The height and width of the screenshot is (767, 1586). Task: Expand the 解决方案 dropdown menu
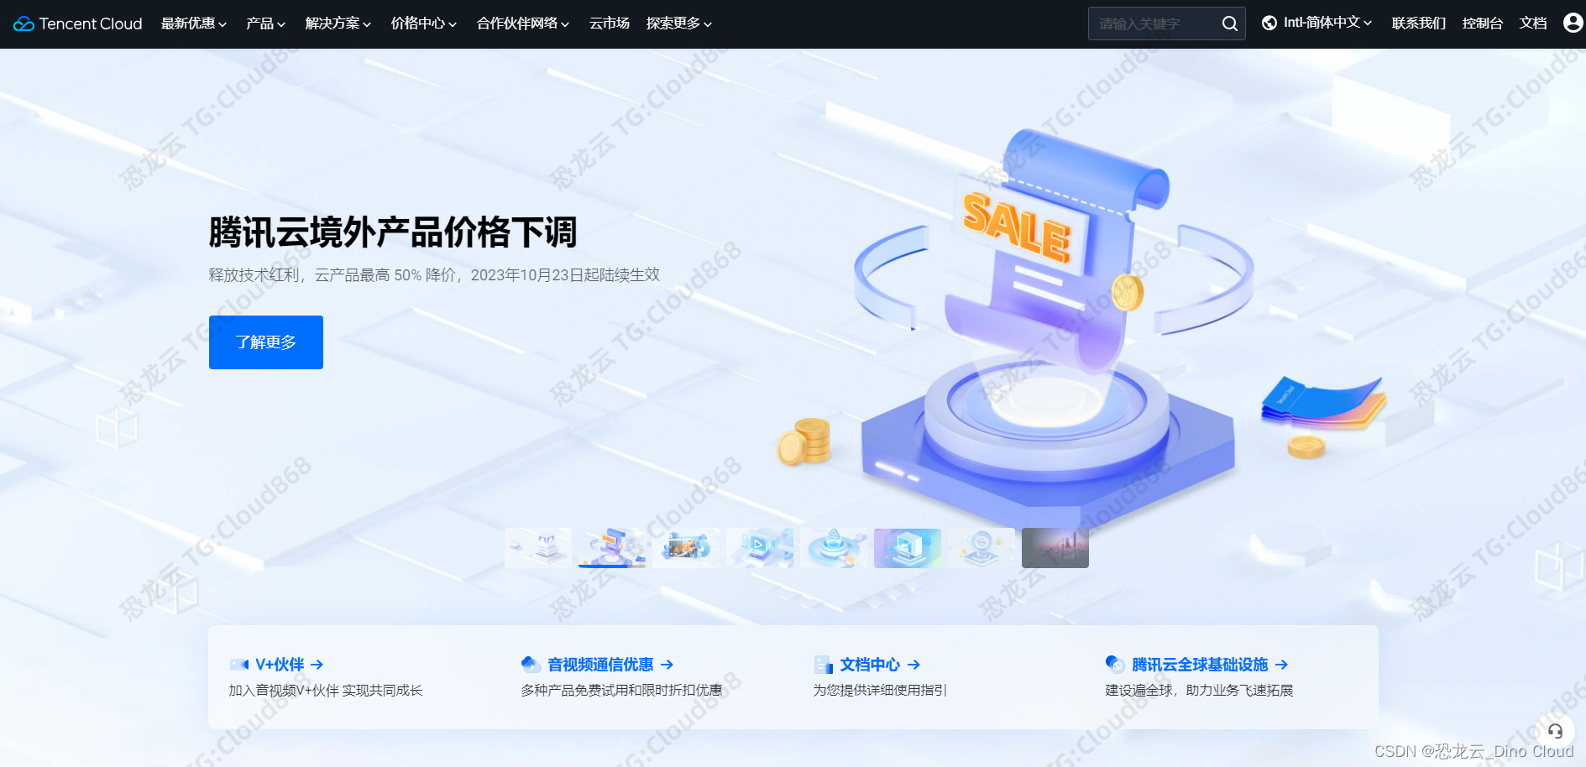click(x=338, y=23)
